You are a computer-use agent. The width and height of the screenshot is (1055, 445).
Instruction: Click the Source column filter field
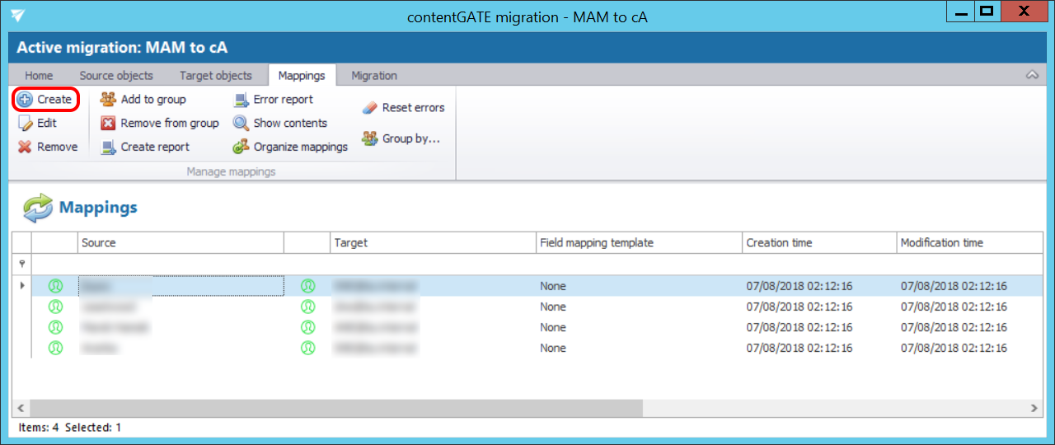coord(181,264)
